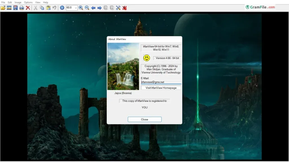Click the IrfanView 64-bit for Win7 text
The image size is (289, 162).
coord(161,48)
